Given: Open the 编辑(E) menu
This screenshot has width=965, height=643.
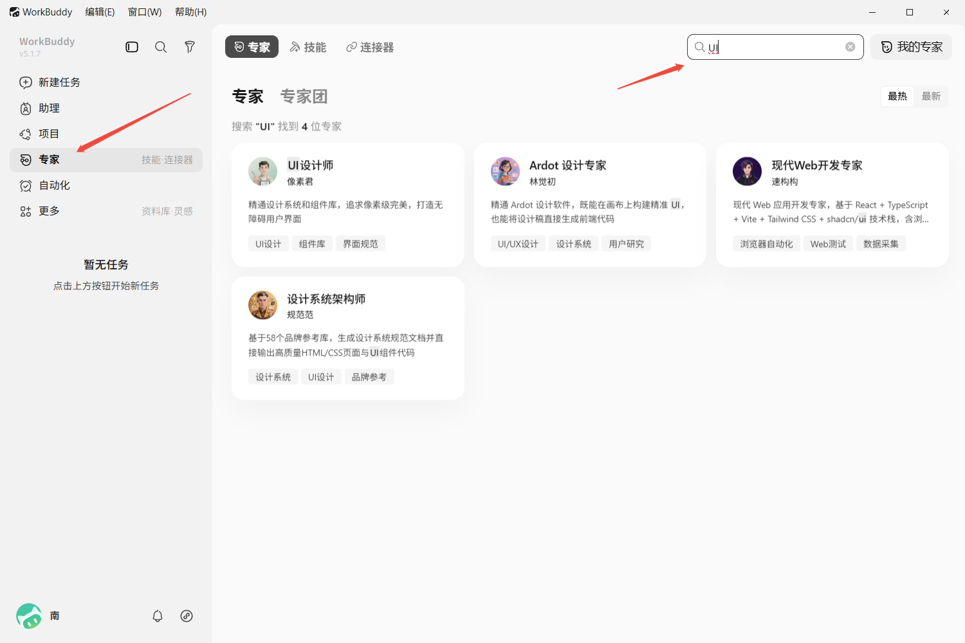Looking at the screenshot, I should click(100, 12).
